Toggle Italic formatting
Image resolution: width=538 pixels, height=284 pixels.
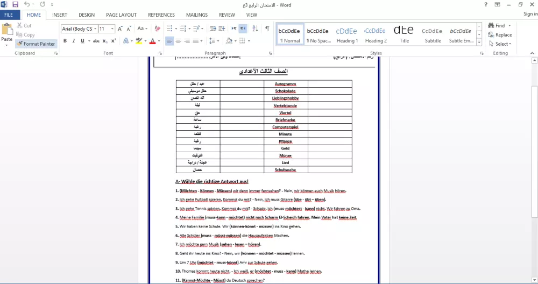coord(73,41)
